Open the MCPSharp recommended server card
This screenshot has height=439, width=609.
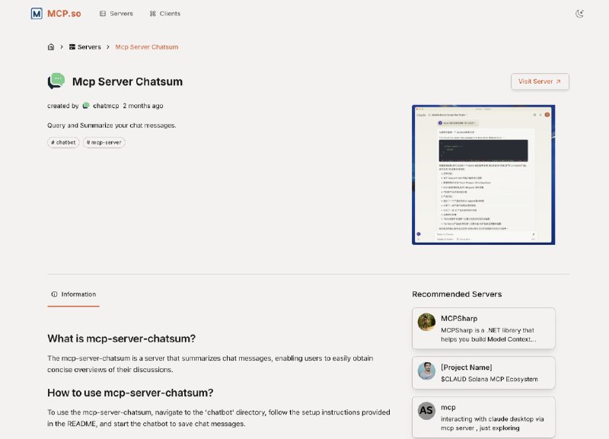coord(483,329)
